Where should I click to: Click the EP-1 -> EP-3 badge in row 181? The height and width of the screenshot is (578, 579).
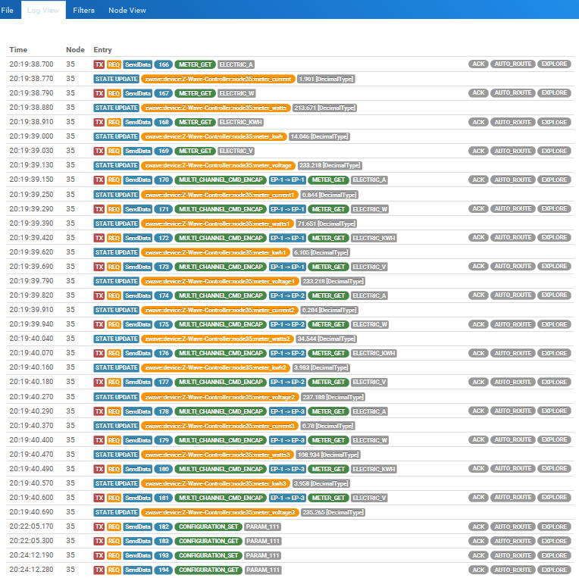click(287, 498)
